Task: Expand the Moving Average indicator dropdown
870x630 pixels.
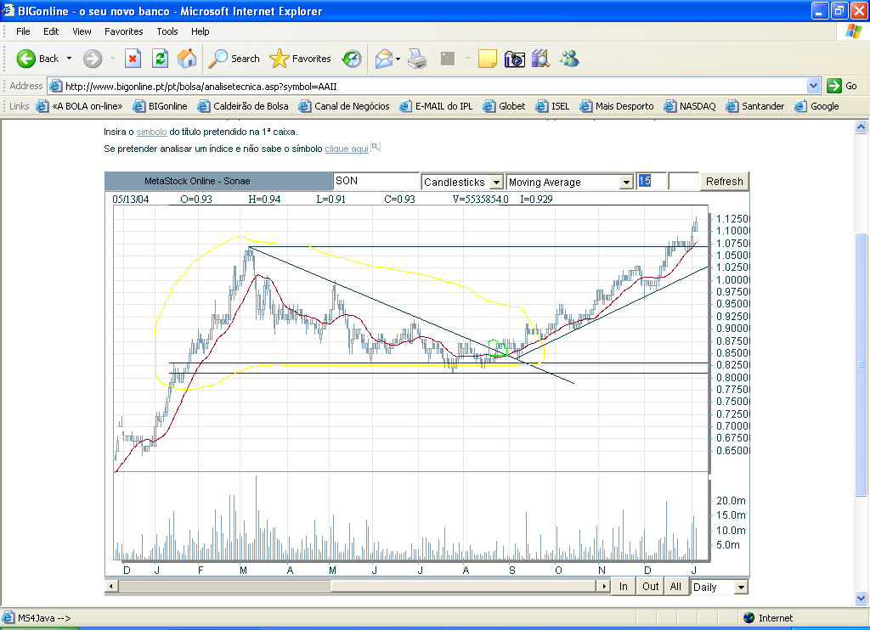Action: [x=626, y=183]
